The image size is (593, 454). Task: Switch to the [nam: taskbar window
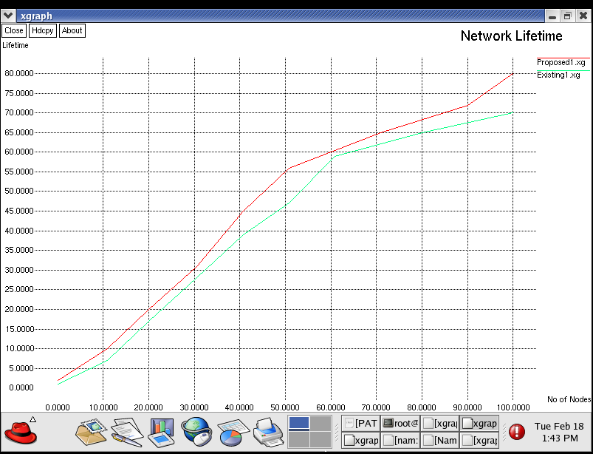tap(400, 440)
